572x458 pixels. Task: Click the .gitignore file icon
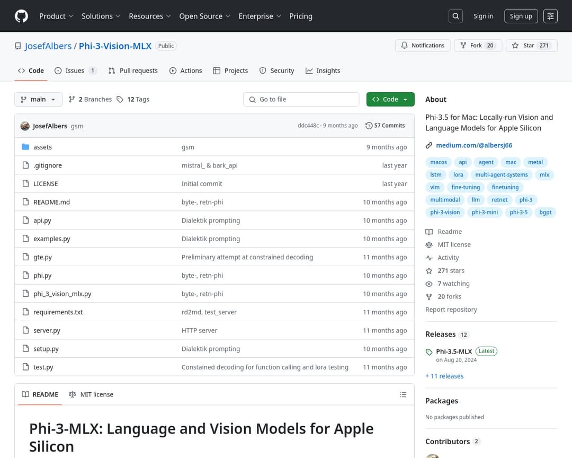pyautogui.click(x=25, y=165)
